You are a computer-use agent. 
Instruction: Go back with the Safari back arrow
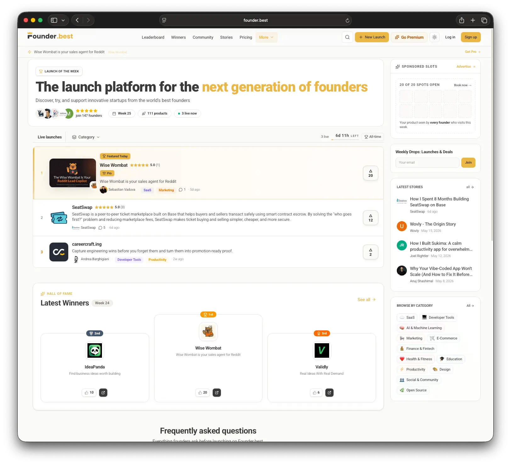click(x=77, y=20)
